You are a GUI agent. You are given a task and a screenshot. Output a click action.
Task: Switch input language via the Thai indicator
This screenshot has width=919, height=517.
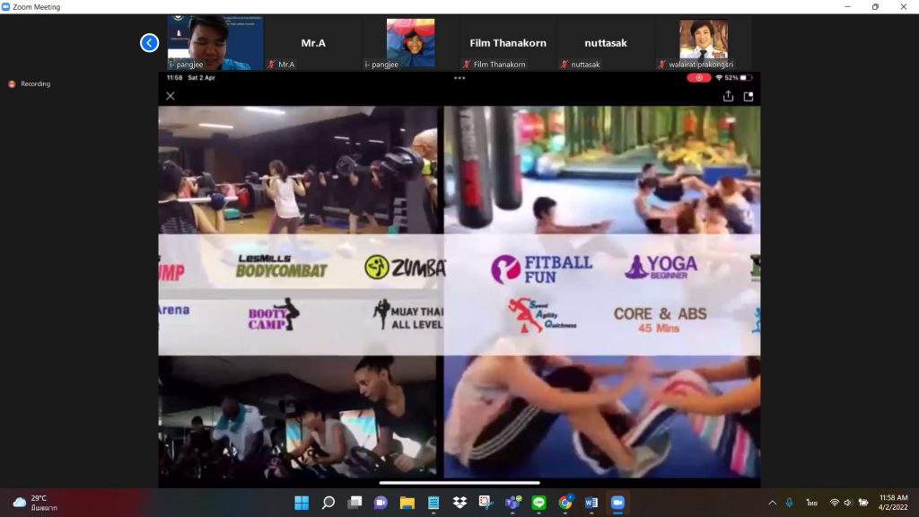811,503
